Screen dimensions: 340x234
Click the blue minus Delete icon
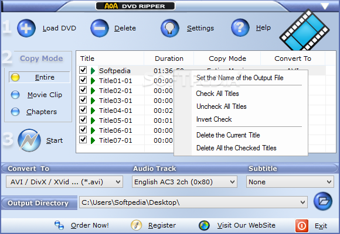pos(100,28)
